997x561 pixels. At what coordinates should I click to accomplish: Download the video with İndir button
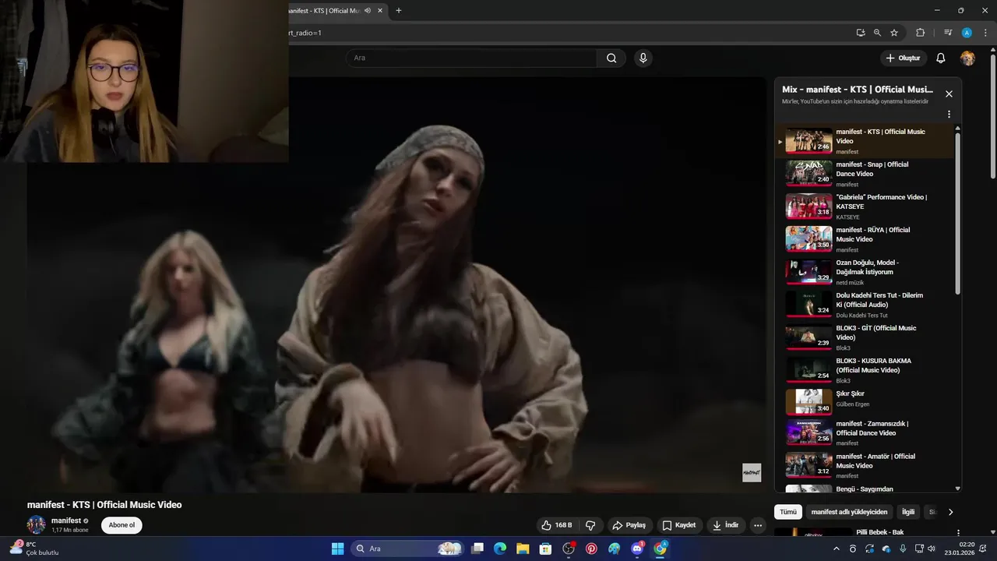(x=725, y=525)
